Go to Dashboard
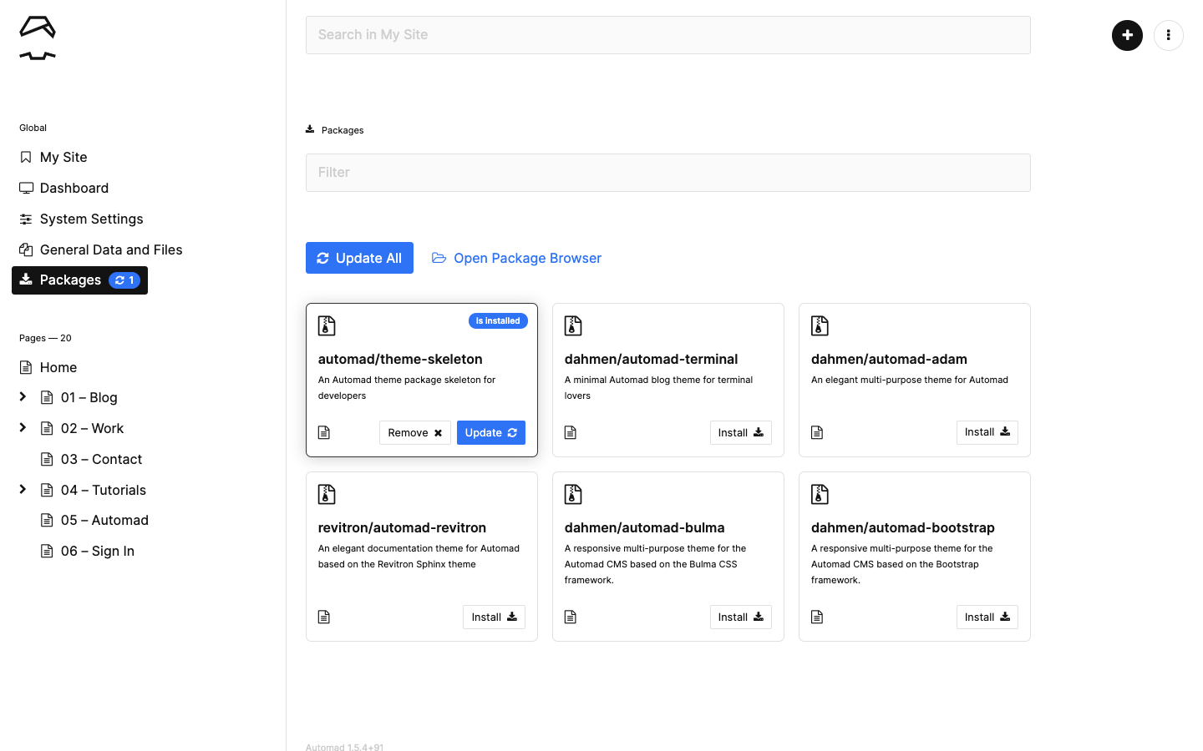Screen dimensions: 1203x751 pos(64,188)
